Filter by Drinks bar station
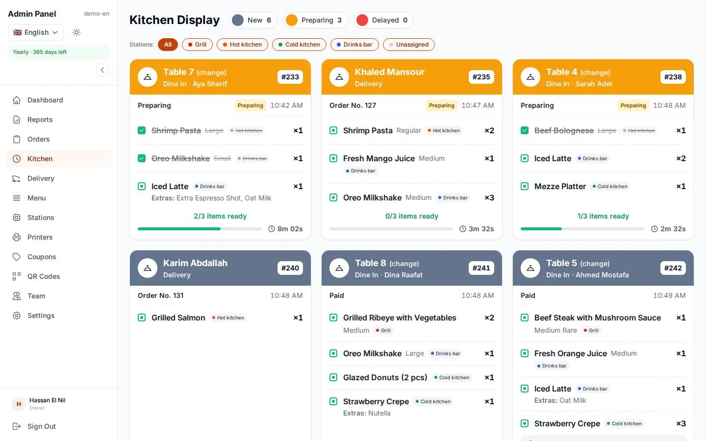 point(354,45)
